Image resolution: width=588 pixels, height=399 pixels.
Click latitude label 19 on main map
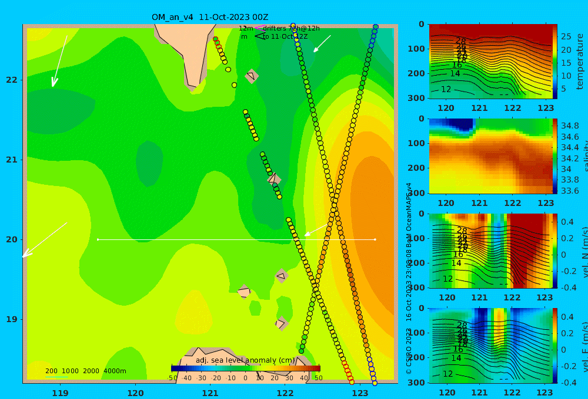[12, 319]
